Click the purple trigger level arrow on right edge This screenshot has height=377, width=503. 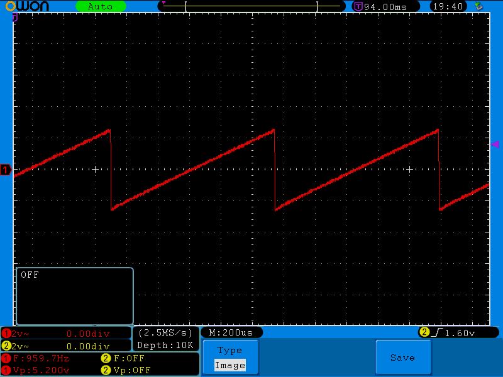(494, 145)
